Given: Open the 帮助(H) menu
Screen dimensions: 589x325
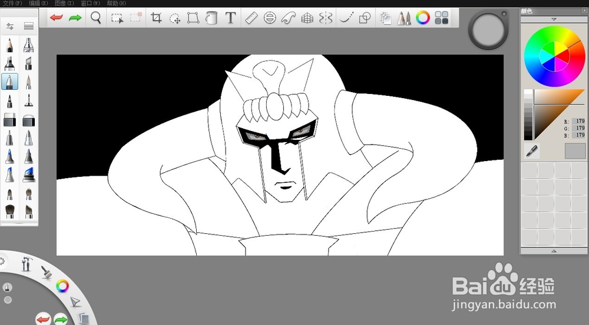Looking at the screenshot, I should point(116,4).
